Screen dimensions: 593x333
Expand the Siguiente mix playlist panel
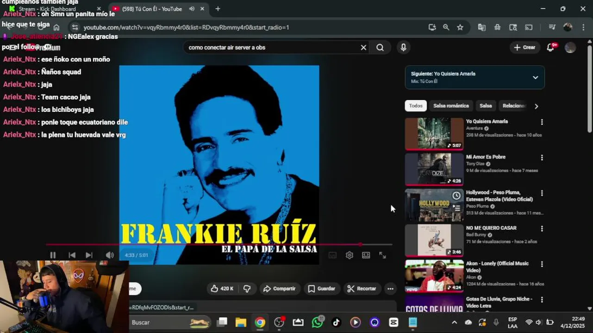pos(536,77)
